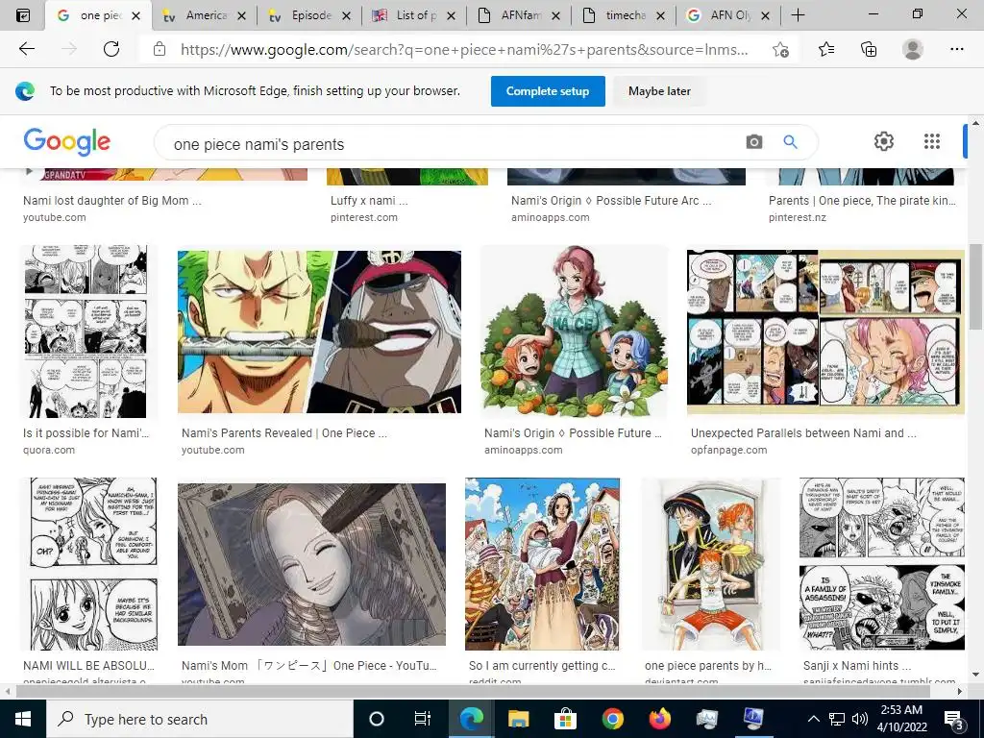Open 'Is it possible for Nami'...' quora link
The width and height of the screenshot is (984, 738).
click(x=86, y=433)
